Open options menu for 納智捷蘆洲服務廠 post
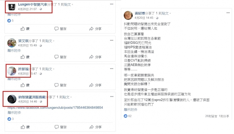This screenshot has height=134, width=234. point(112,97)
